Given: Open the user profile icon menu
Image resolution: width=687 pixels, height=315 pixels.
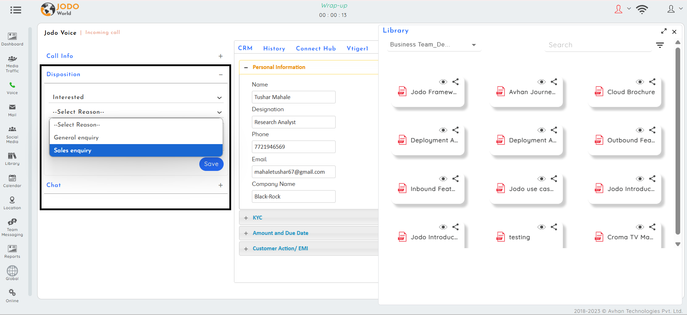Looking at the screenshot, I should pos(671,9).
